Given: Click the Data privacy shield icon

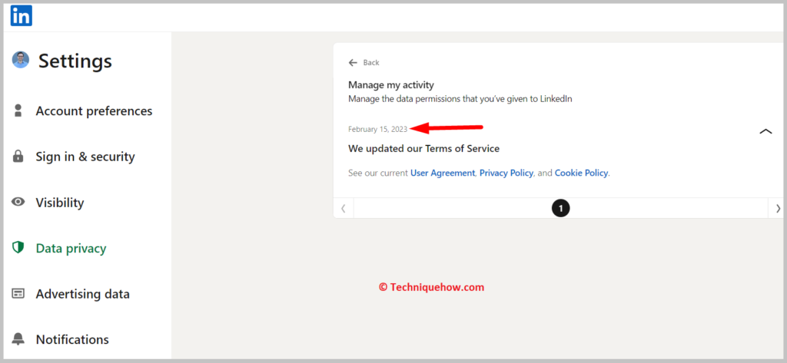Looking at the screenshot, I should [18, 248].
